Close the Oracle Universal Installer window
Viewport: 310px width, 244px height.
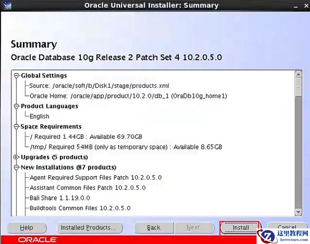[306, 6]
